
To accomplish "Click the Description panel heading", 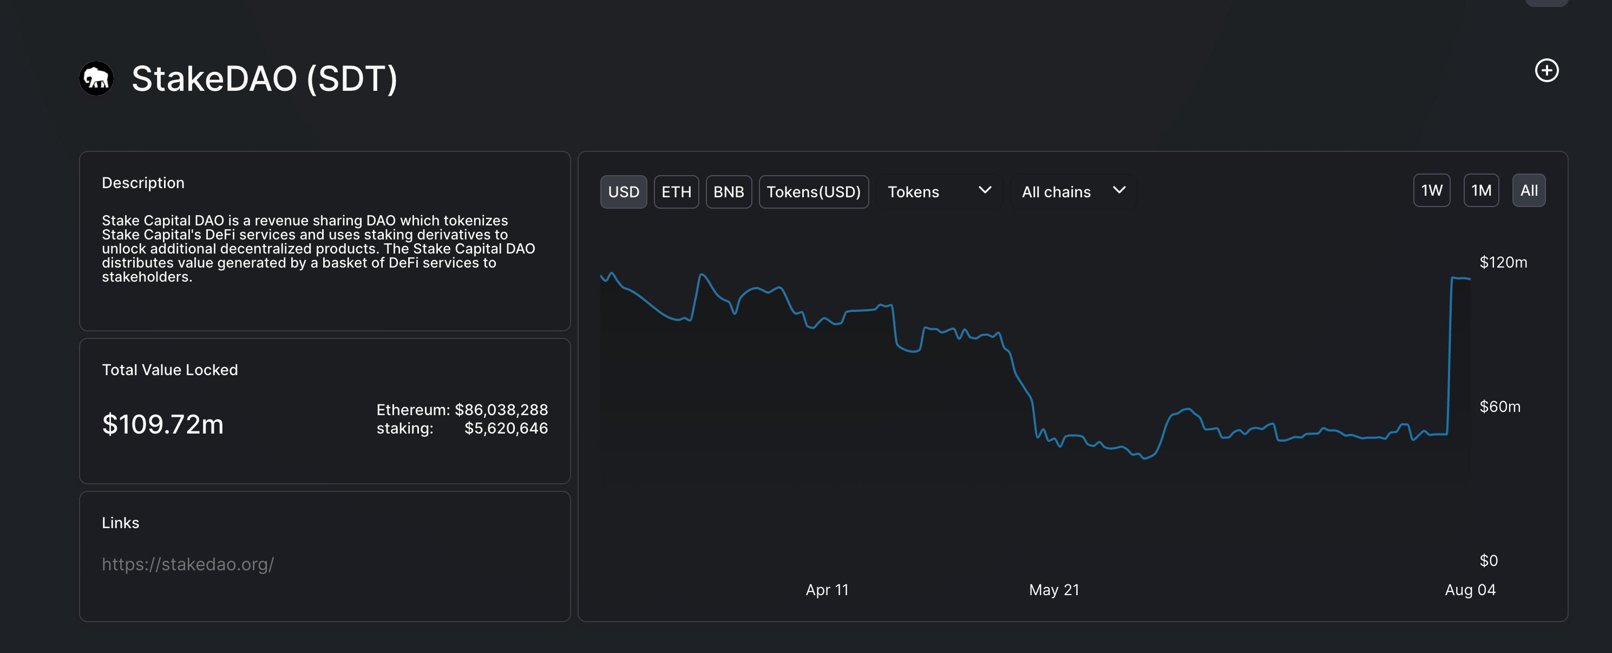I will tap(143, 183).
